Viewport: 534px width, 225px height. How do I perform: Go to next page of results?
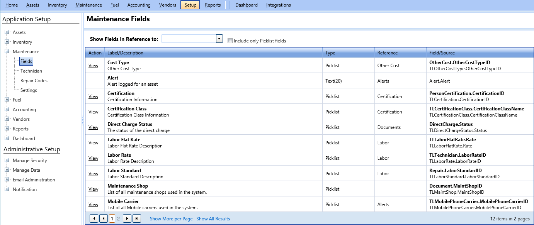[x=127, y=219]
